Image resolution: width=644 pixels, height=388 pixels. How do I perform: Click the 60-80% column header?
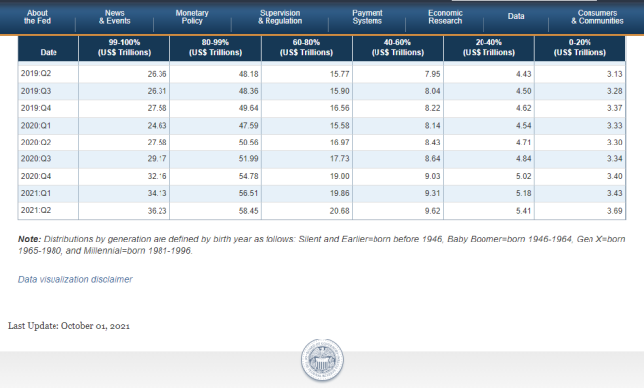[x=306, y=48]
